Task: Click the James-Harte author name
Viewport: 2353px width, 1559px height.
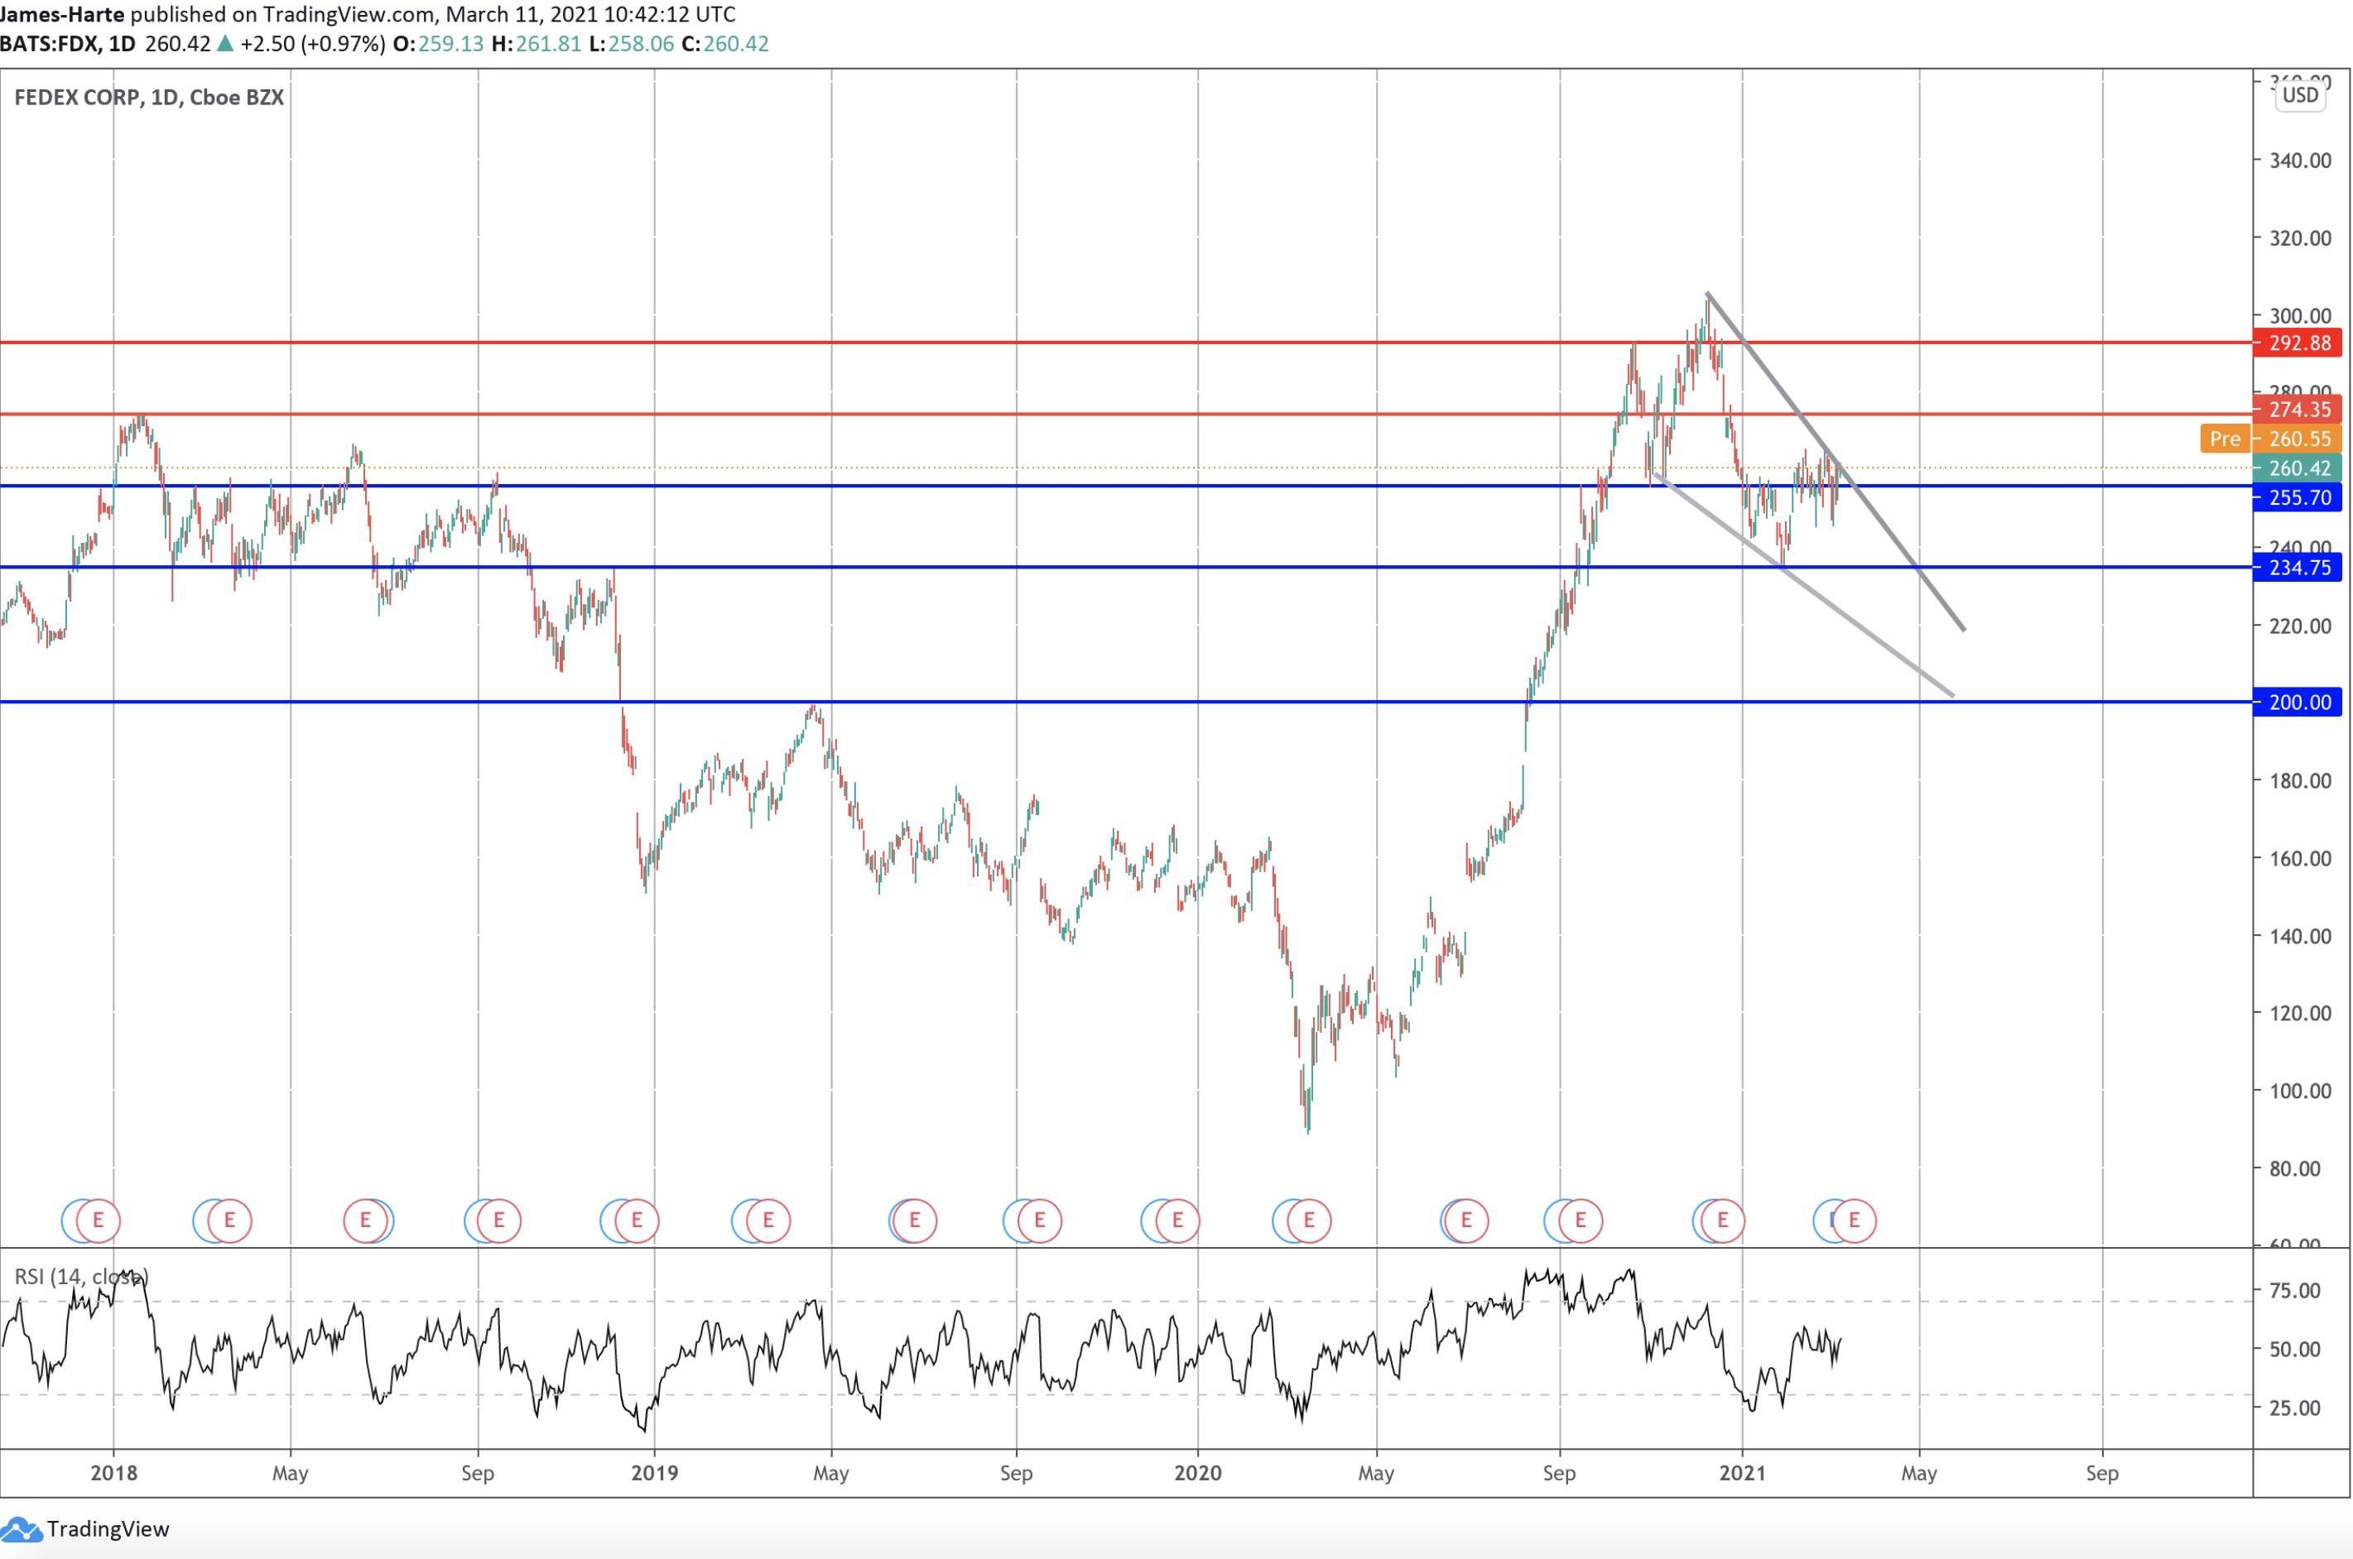Action: point(63,14)
